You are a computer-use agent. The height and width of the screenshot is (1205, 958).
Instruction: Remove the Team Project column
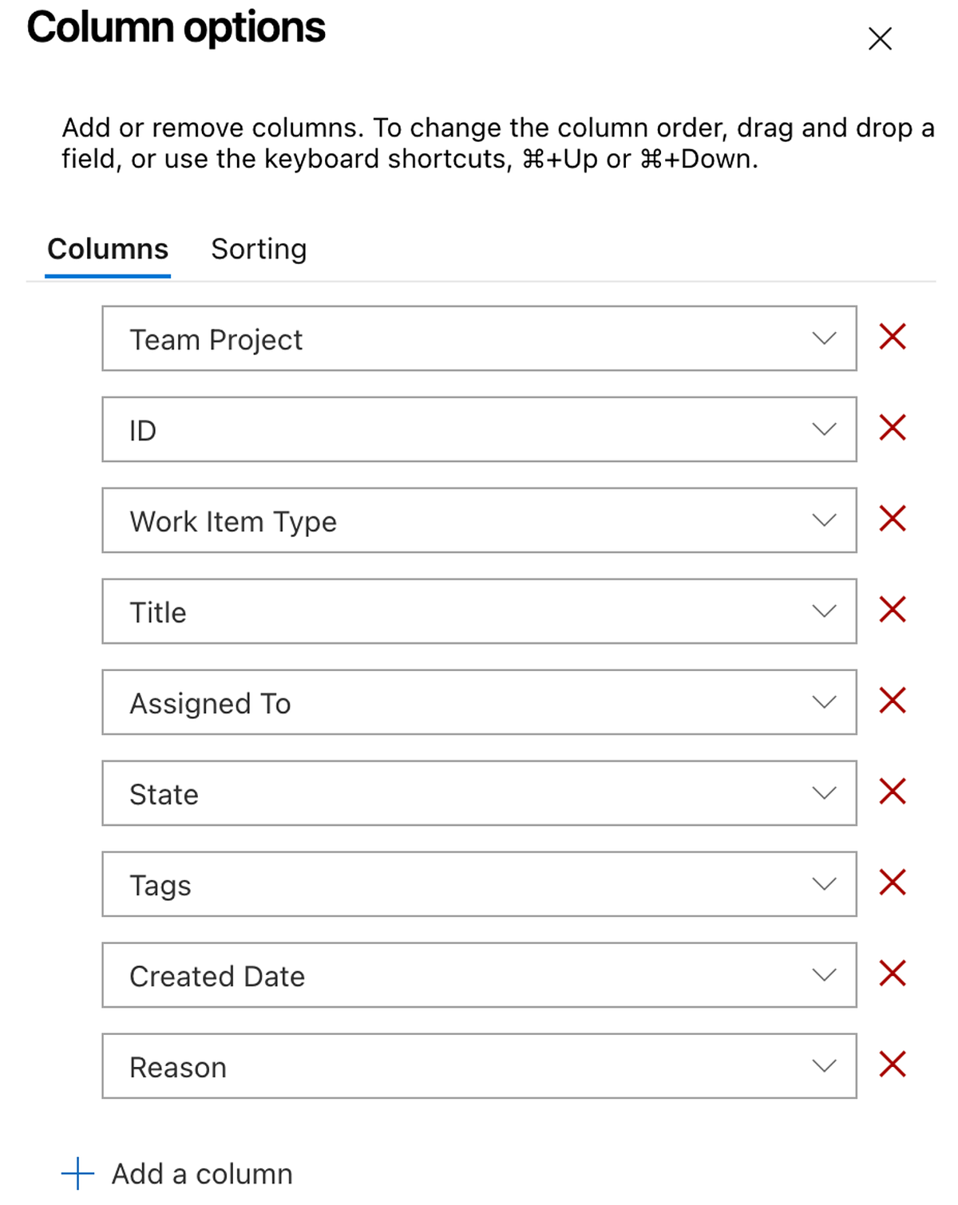coord(892,337)
